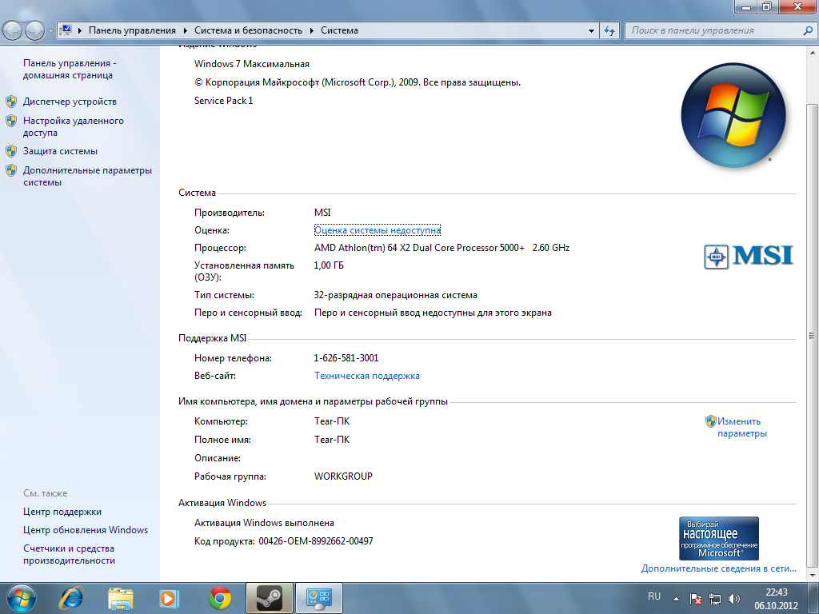Screen dimensions: 819x614
Task: Open 'Центр обновления Windows' link
Action: coord(86,530)
